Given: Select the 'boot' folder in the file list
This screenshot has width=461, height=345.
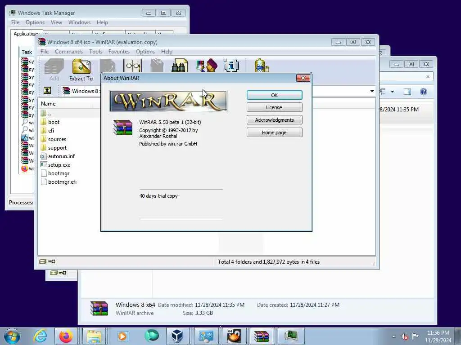Looking at the screenshot, I should coord(54,122).
